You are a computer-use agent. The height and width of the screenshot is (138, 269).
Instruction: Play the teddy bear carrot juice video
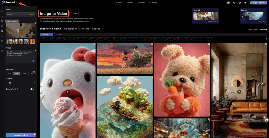pyautogui.click(x=182, y=80)
